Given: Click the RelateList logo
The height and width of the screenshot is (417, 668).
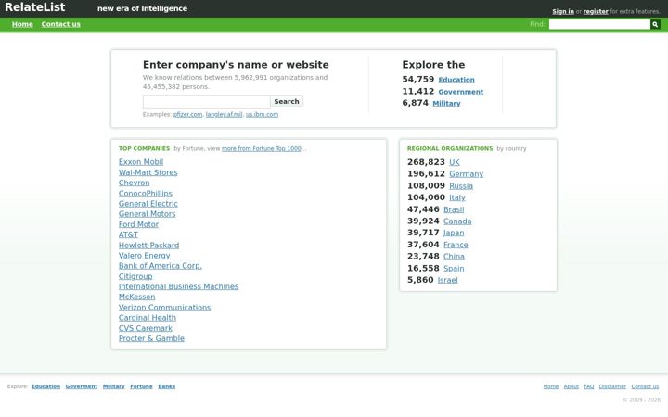Looking at the screenshot, I should point(35,7).
